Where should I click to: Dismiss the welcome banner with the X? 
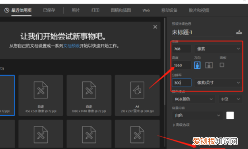click(155, 27)
